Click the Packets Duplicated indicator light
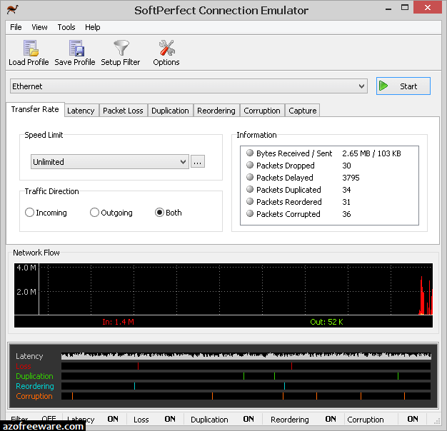The width and height of the screenshot is (447, 431). 250,189
